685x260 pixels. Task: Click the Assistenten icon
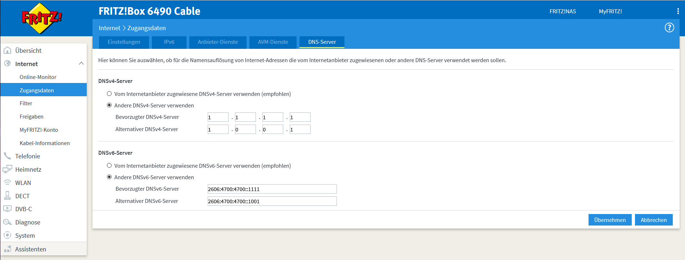tap(7, 249)
